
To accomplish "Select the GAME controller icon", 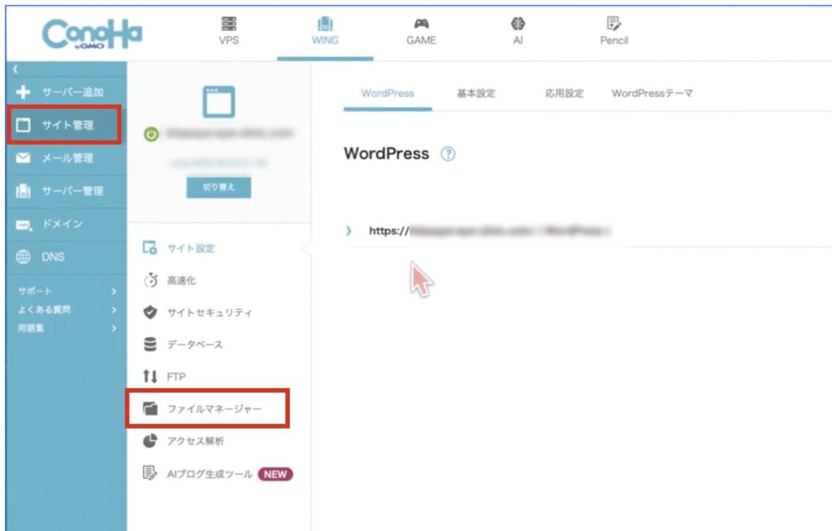I will point(421,24).
